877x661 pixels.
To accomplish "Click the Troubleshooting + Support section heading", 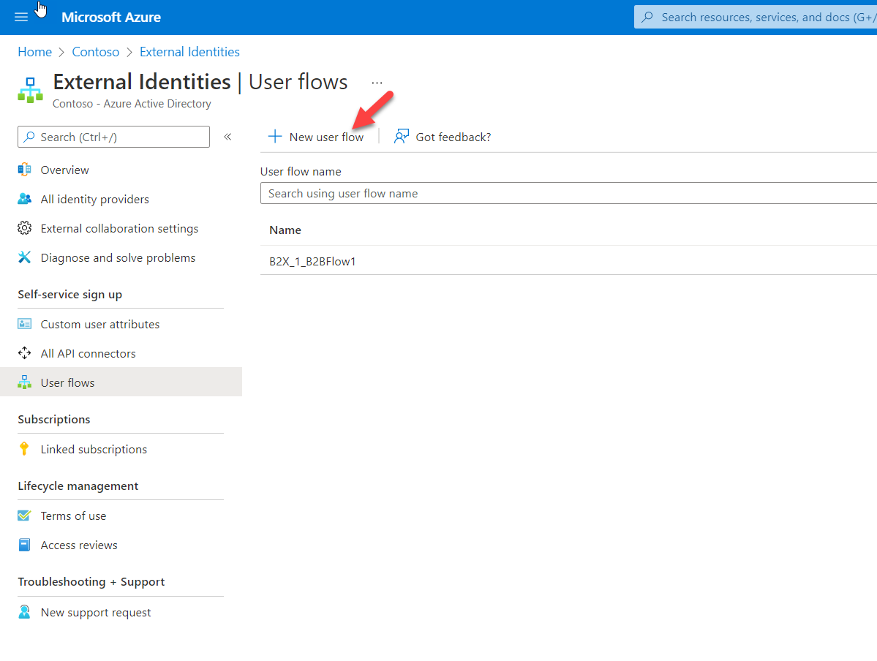I will [x=91, y=581].
